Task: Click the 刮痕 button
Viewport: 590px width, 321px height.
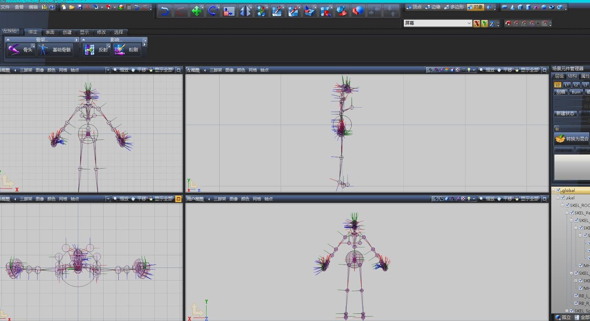Action: click(x=561, y=92)
